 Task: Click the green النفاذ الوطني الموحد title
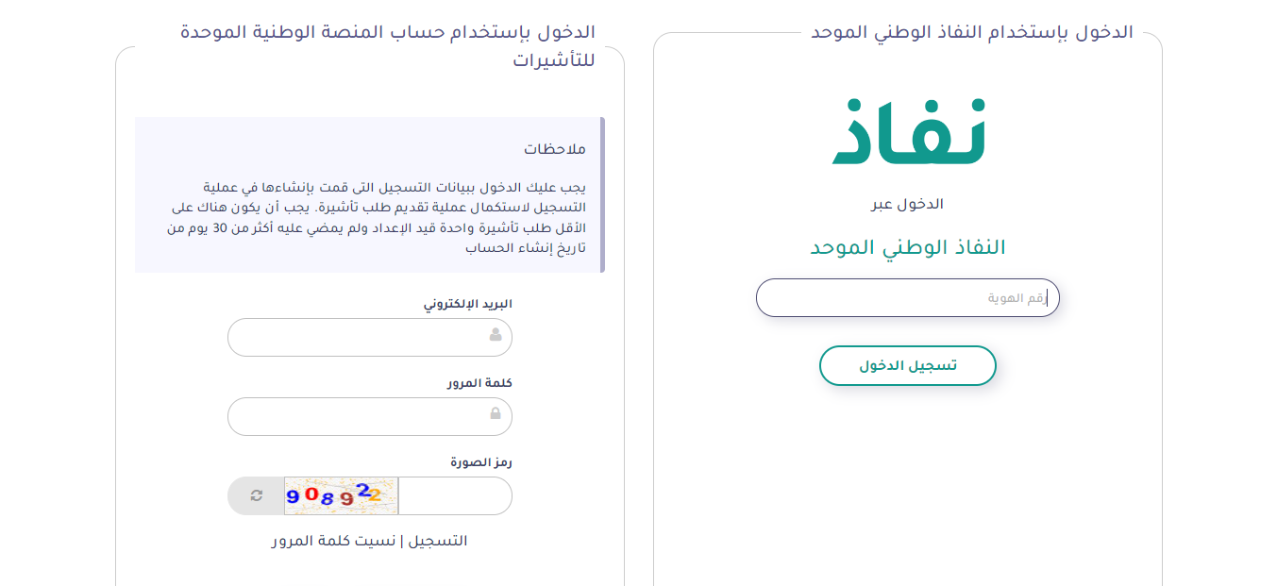(908, 247)
